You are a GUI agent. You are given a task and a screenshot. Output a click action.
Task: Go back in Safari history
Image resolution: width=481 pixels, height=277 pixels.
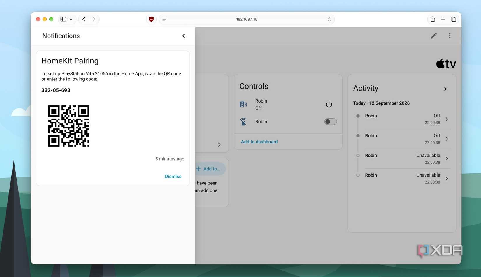point(84,19)
